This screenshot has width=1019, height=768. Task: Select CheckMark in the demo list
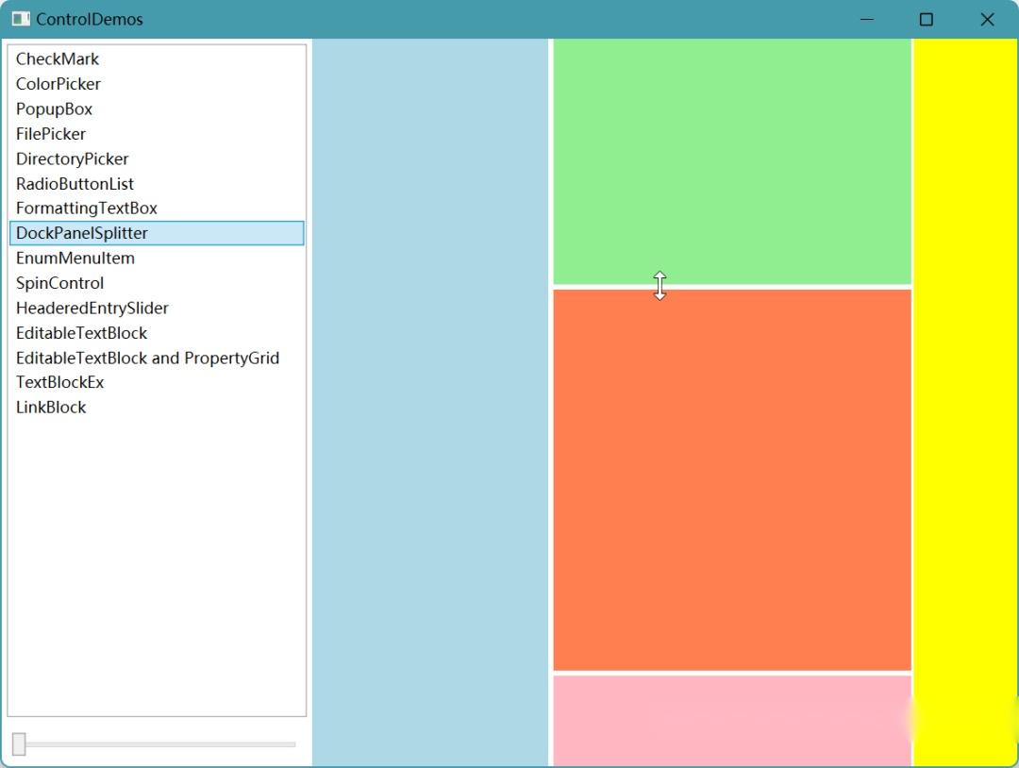(57, 58)
